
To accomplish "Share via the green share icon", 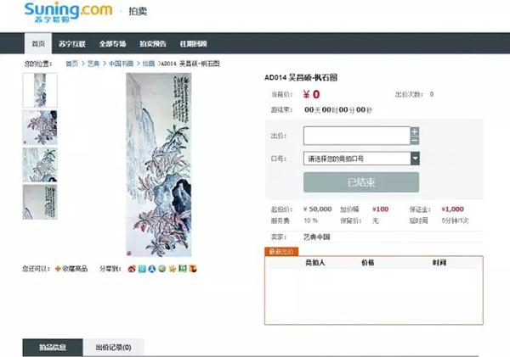I will click(x=183, y=269).
